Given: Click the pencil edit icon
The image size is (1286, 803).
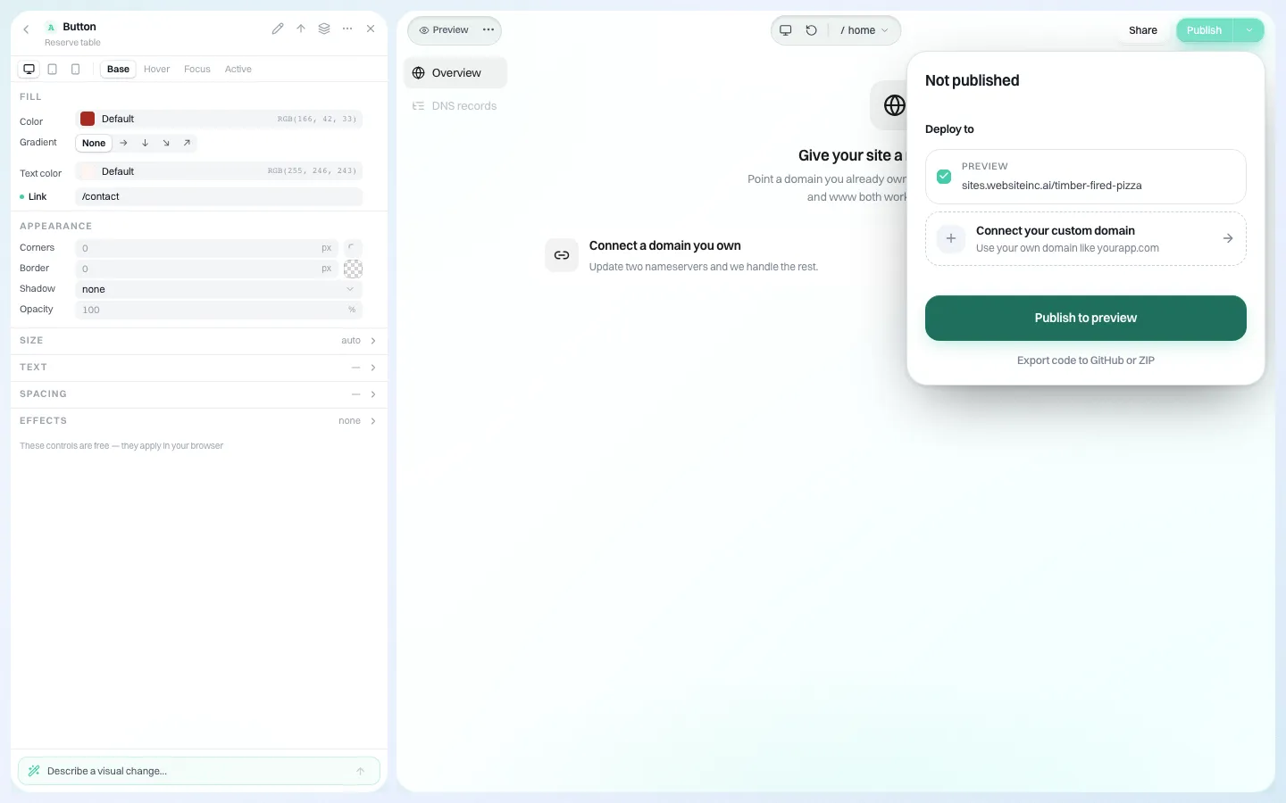Looking at the screenshot, I should point(278,29).
